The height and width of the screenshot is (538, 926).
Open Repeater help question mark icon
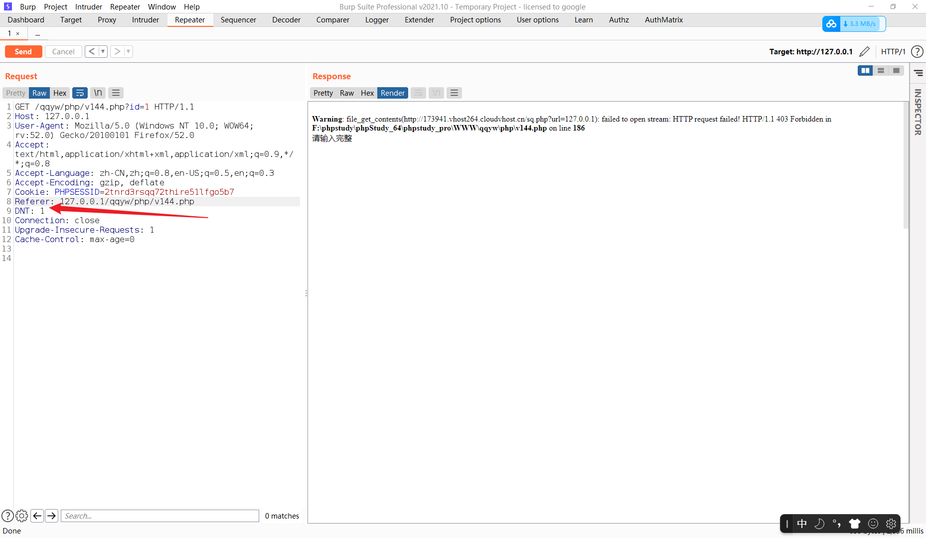pyautogui.click(x=917, y=51)
